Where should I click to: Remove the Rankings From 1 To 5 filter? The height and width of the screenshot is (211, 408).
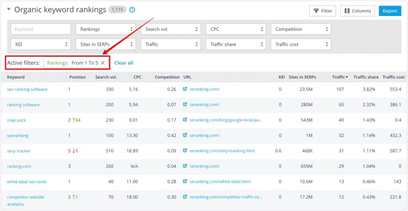click(103, 63)
